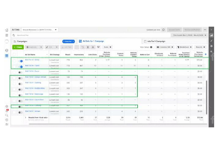Screen dimensions: 218x154
Task: Turn on the NM 10-54 Gucci ad set
Action: (20, 72)
